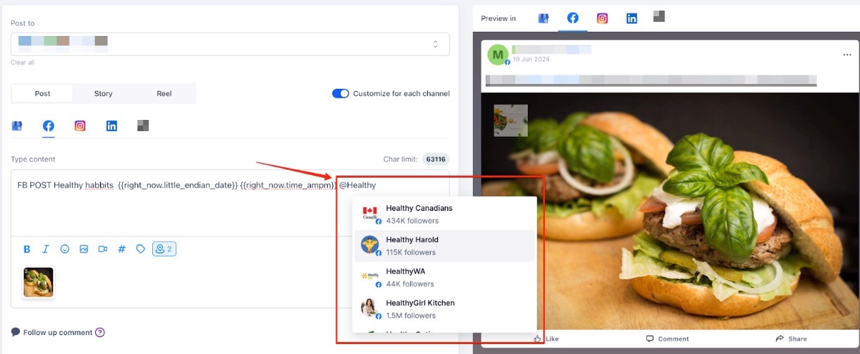Screen dimensions: 860x354
Task: Click the Follow up comment speech bubble
Action: pos(16,332)
